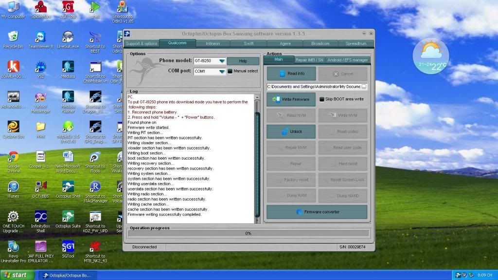The width and height of the screenshot is (498, 280).
Task: Open Spreadtrum tab
Action: pyautogui.click(x=356, y=44)
